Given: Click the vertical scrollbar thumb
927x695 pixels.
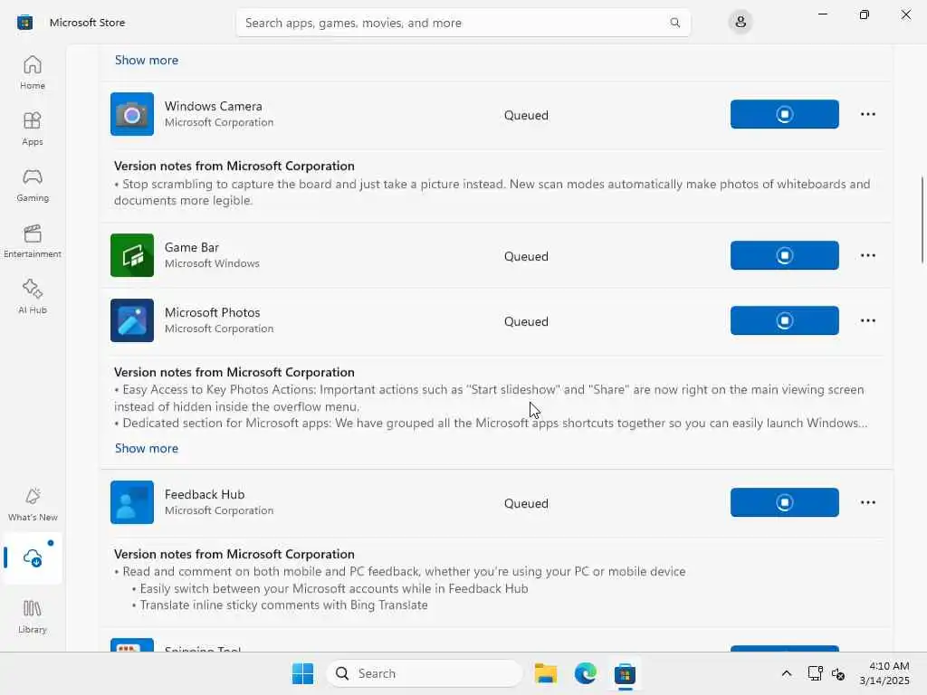Looking at the screenshot, I should (x=922, y=220).
